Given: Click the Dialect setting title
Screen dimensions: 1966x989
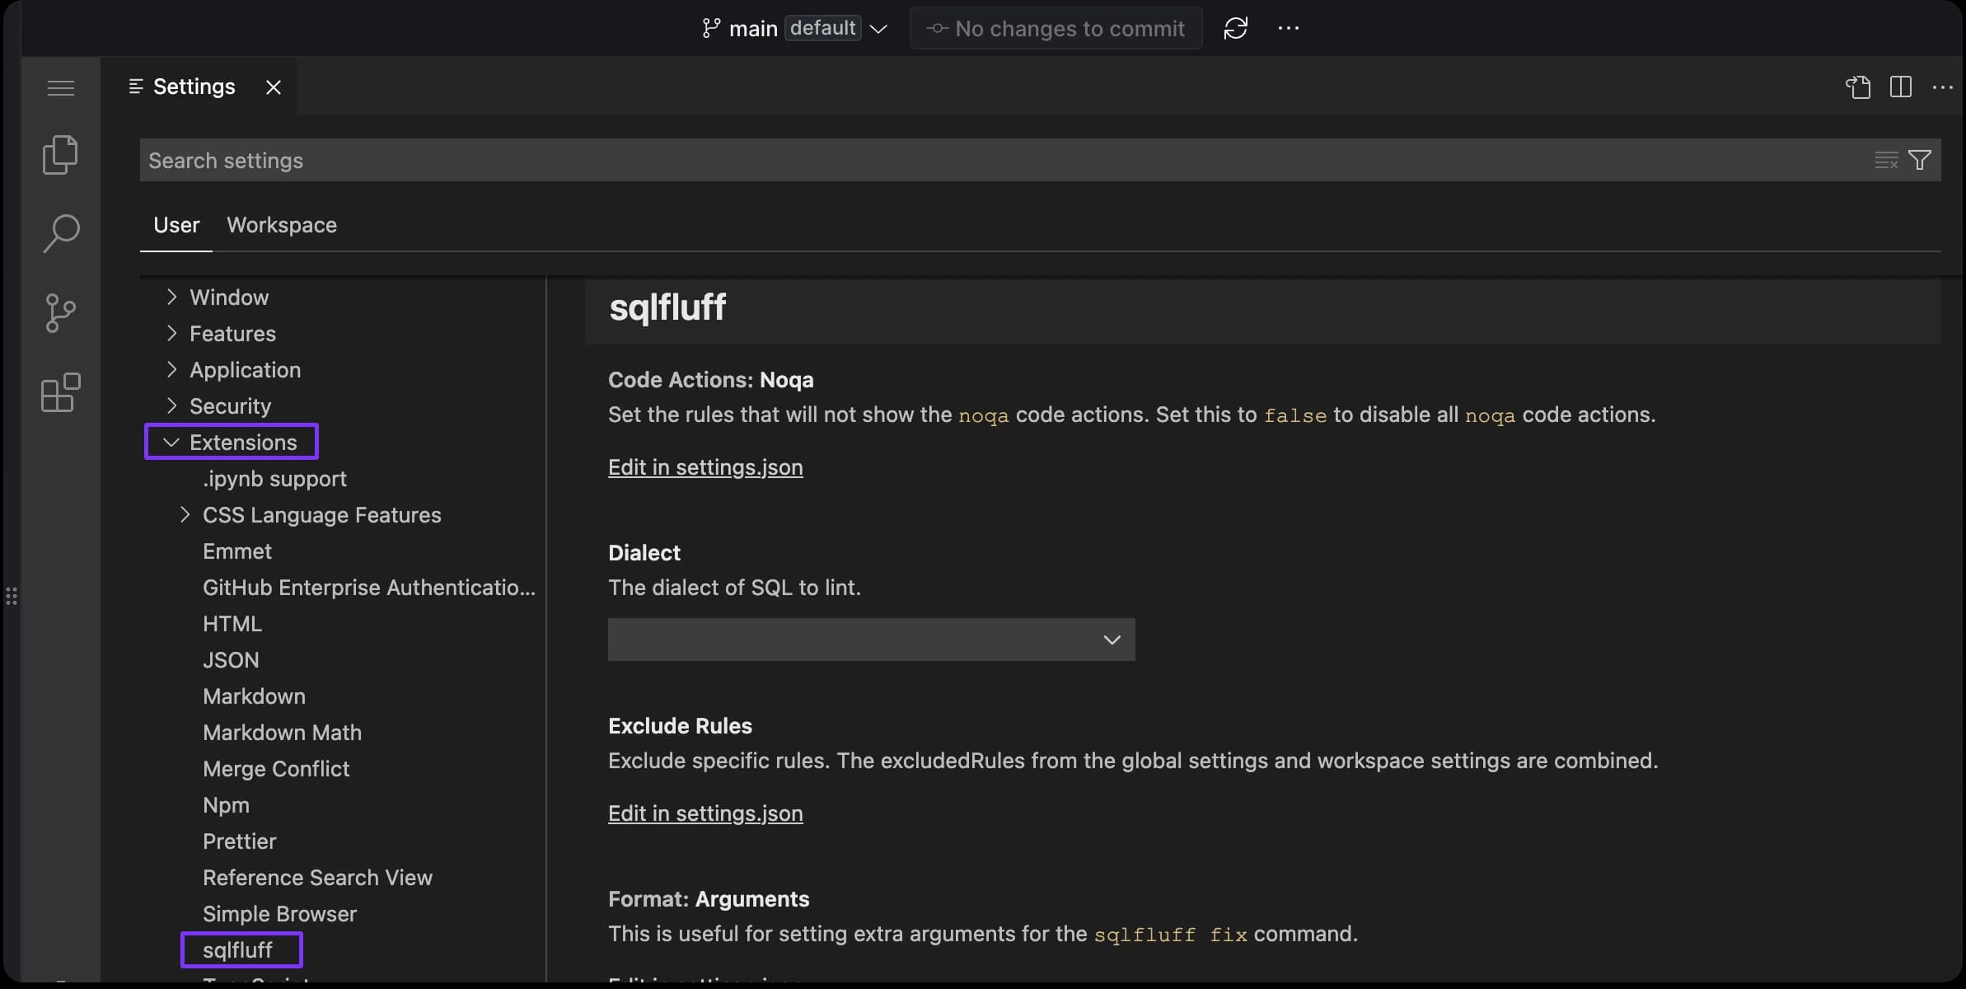Looking at the screenshot, I should pos(644,552).
